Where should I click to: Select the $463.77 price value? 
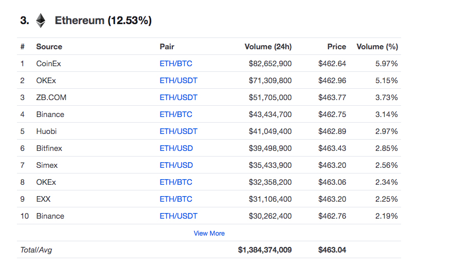pos(332,98)
